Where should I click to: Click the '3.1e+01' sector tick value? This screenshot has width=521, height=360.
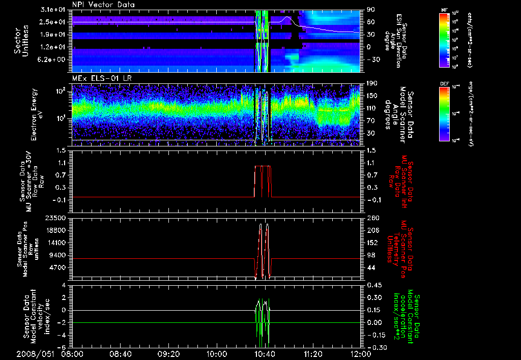[53, 10]
